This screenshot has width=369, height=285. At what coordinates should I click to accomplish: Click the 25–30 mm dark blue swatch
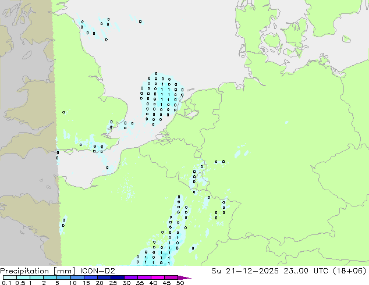[x=117, y=277]
